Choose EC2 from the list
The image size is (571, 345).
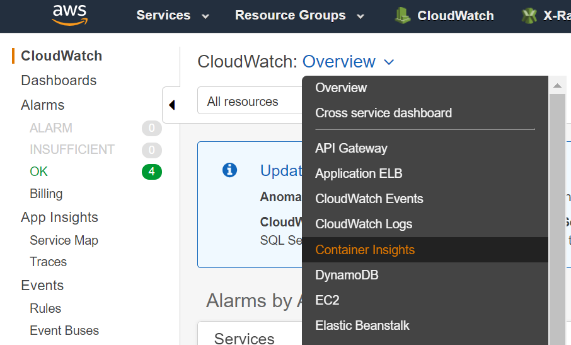coord(327,300)
